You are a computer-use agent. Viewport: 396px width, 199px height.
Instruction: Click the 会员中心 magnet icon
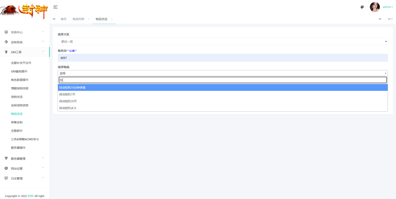(x=6, y=32)
